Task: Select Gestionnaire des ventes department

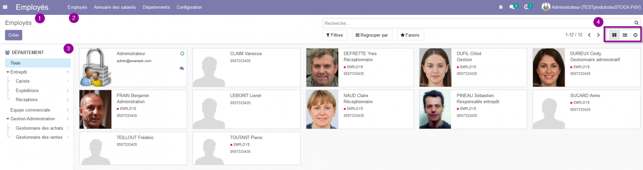Action: tap(39, 138)
